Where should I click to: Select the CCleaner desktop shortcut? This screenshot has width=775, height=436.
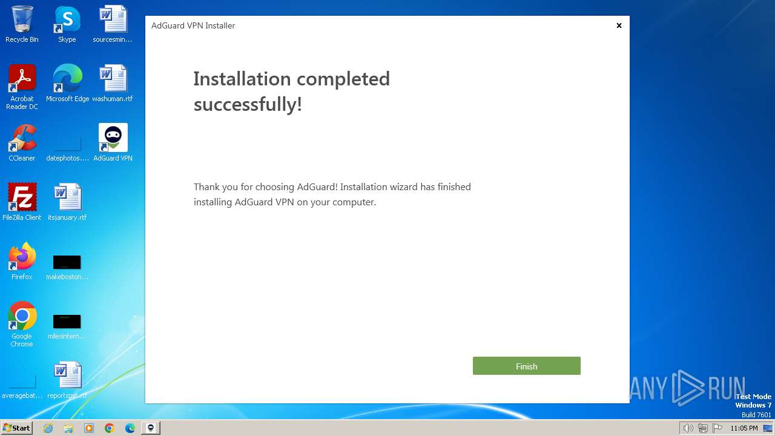[22, 143]
